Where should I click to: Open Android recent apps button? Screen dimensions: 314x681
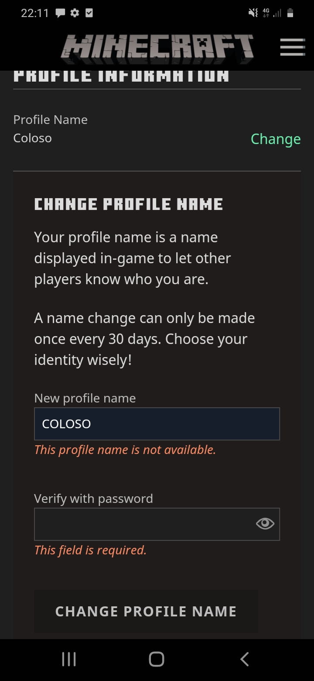click(69, 659)
